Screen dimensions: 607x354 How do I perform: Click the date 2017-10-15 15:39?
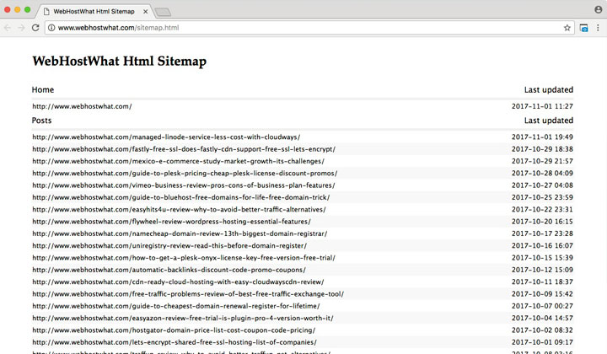542,258
